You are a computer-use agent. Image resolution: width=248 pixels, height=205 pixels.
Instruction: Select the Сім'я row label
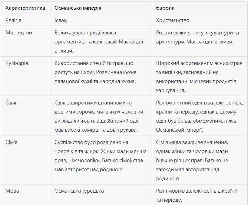[12, 142]
